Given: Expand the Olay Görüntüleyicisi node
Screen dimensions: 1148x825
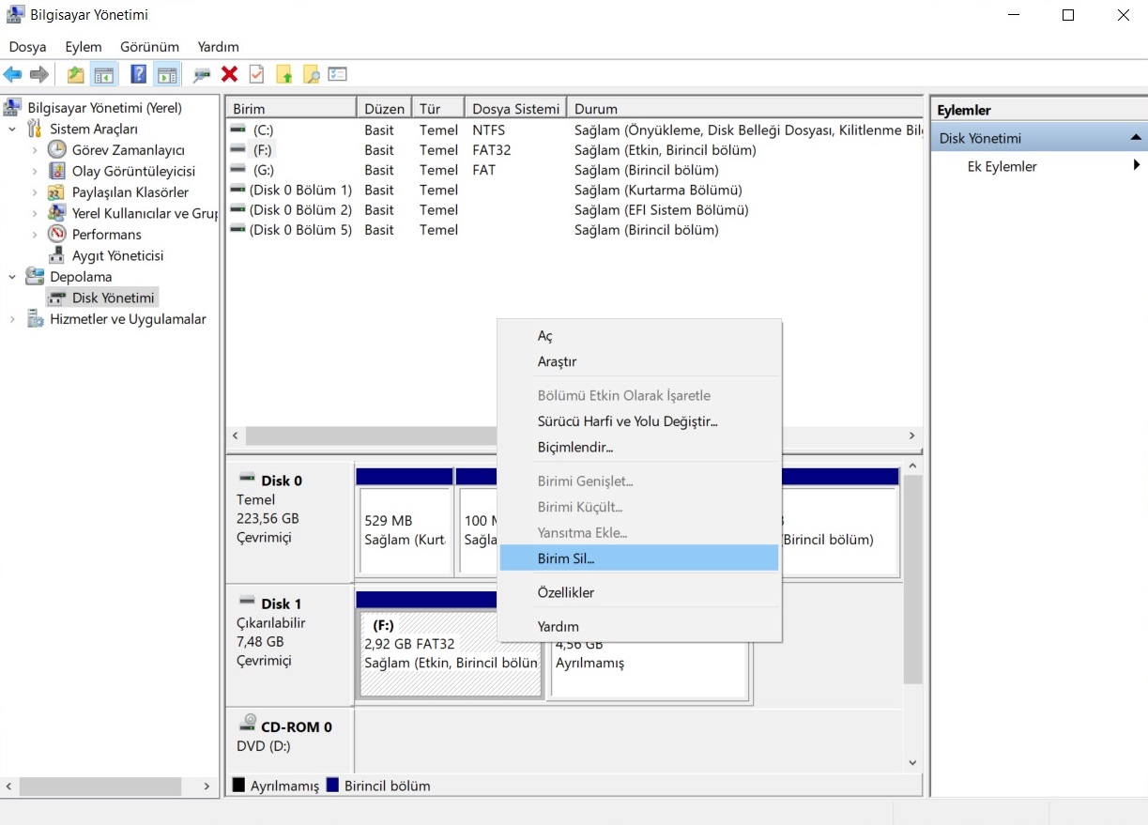Looking at the screenshot, I should coord(35,171).
